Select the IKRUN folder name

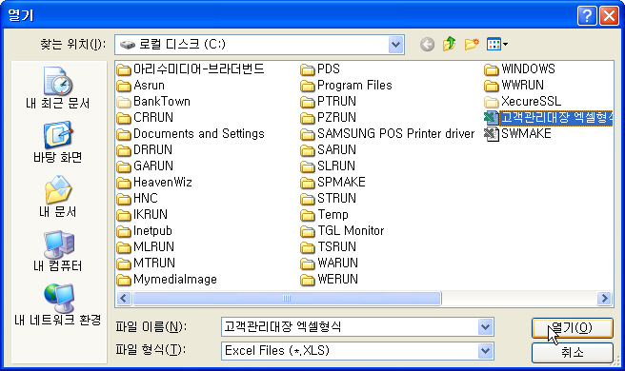coord(151,215)
